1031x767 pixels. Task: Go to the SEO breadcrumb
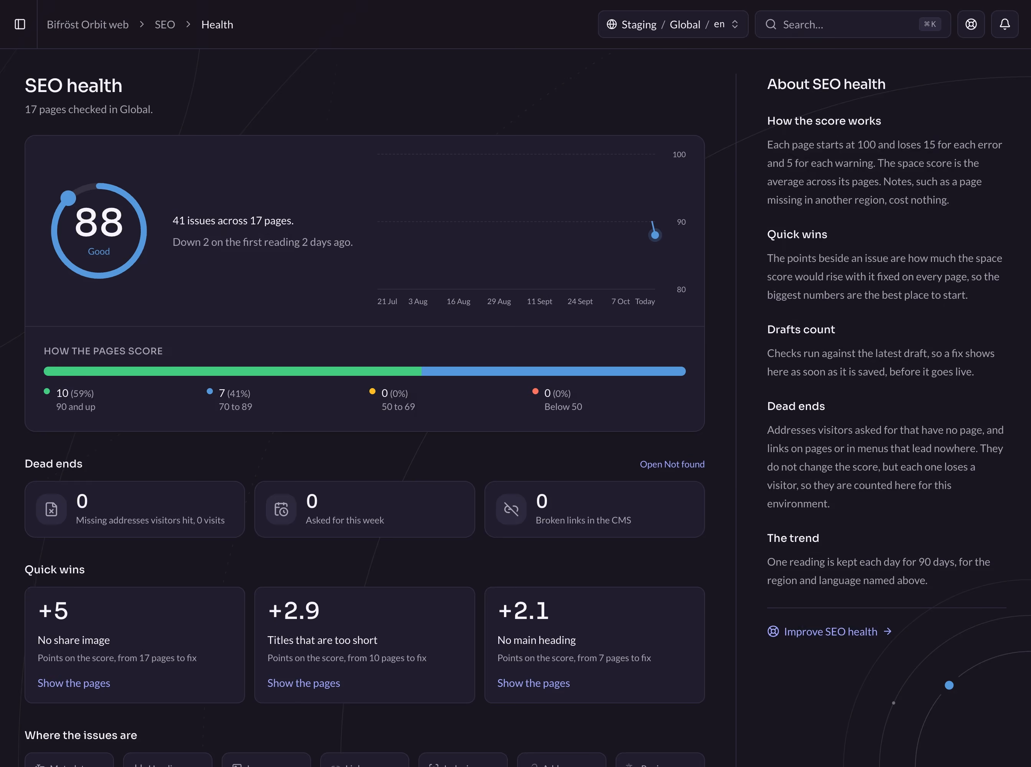pos(165,25)
